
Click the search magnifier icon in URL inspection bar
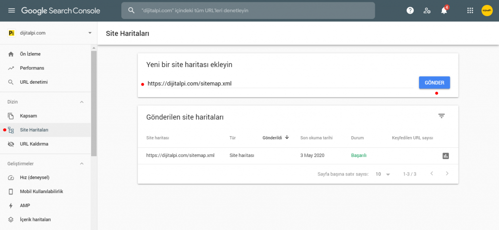coord(132,11)
